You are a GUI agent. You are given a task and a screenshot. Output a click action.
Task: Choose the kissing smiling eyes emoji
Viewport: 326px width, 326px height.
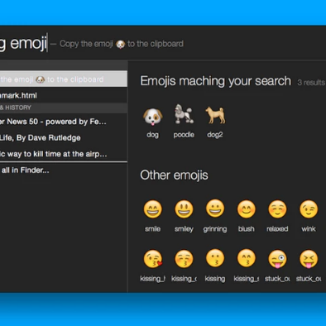(247, 258)
